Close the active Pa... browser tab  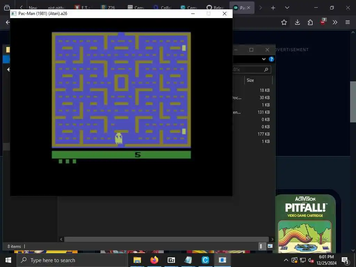249,8
